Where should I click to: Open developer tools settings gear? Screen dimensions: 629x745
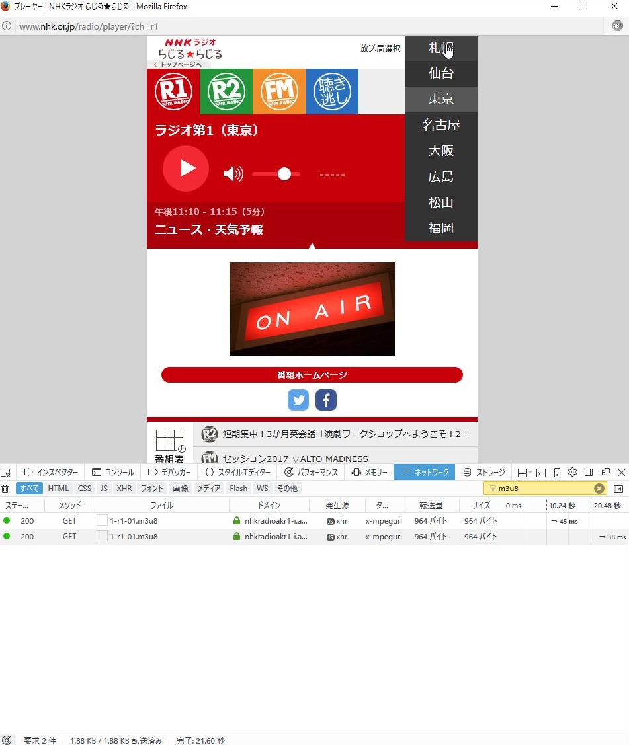[x=572, y=472]
